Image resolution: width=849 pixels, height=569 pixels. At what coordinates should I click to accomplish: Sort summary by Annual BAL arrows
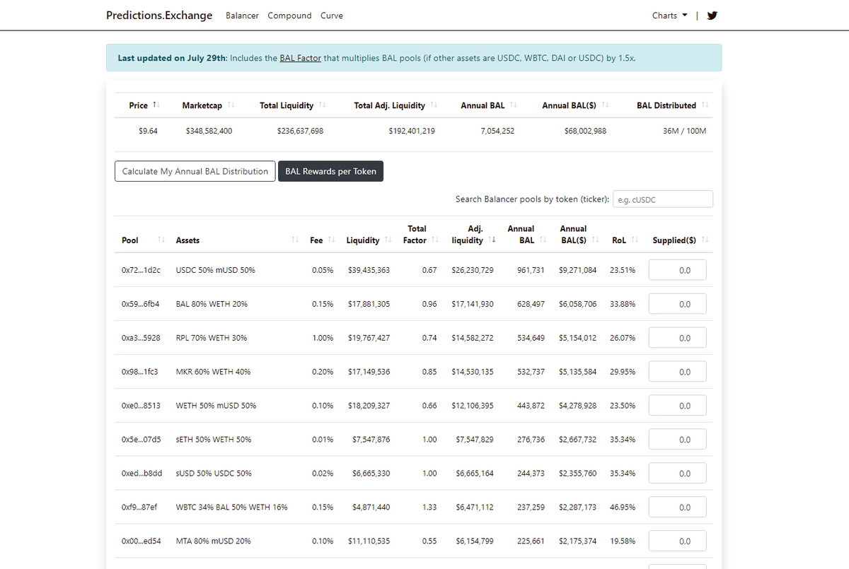514,105
